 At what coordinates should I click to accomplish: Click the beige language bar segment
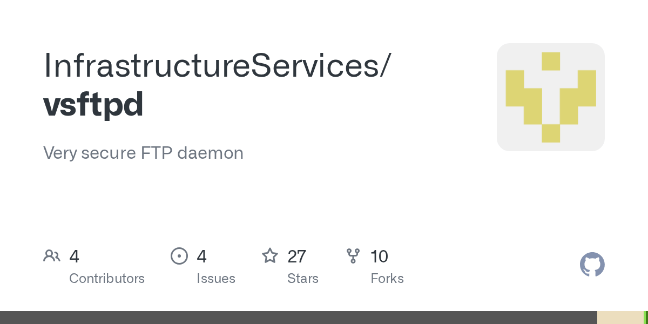tap(620, 318)
